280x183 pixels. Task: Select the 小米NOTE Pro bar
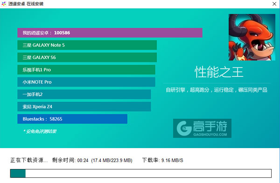(x=86, y=82)
